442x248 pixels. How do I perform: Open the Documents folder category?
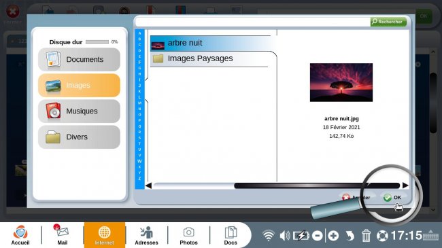(x=79, y=60)
